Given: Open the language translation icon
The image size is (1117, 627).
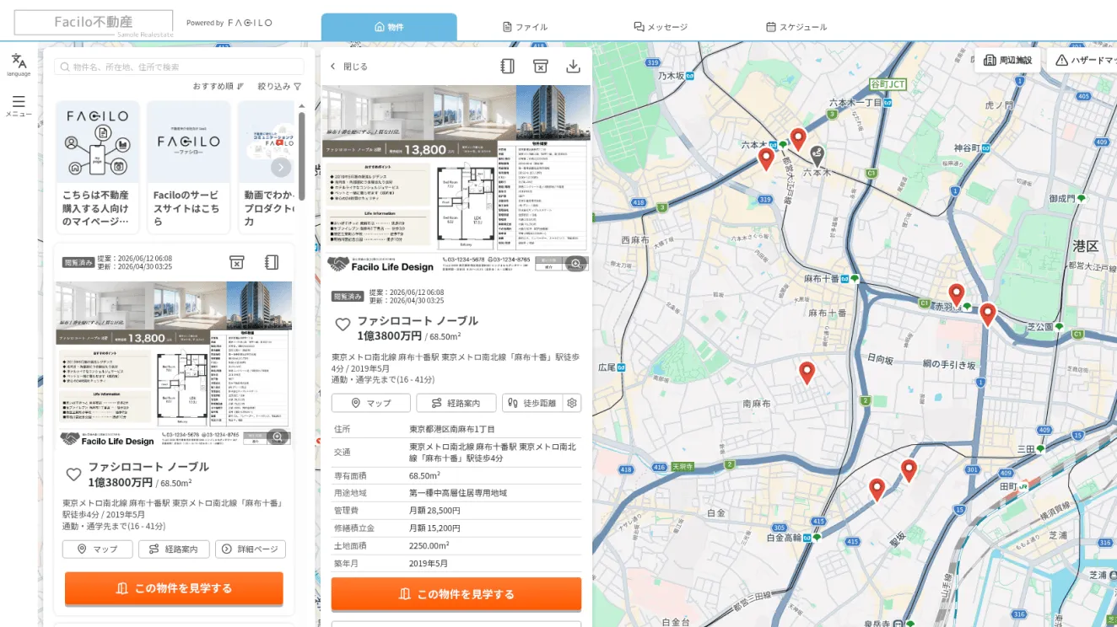Looking at the screenshot, I should [x=19, y=61].
